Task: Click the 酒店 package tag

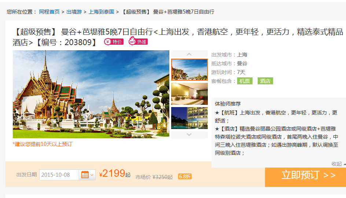Action: click(265, 81)
